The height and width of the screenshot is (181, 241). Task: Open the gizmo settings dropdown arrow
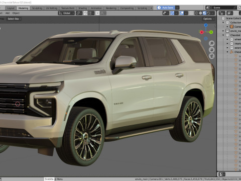(176, 13)
